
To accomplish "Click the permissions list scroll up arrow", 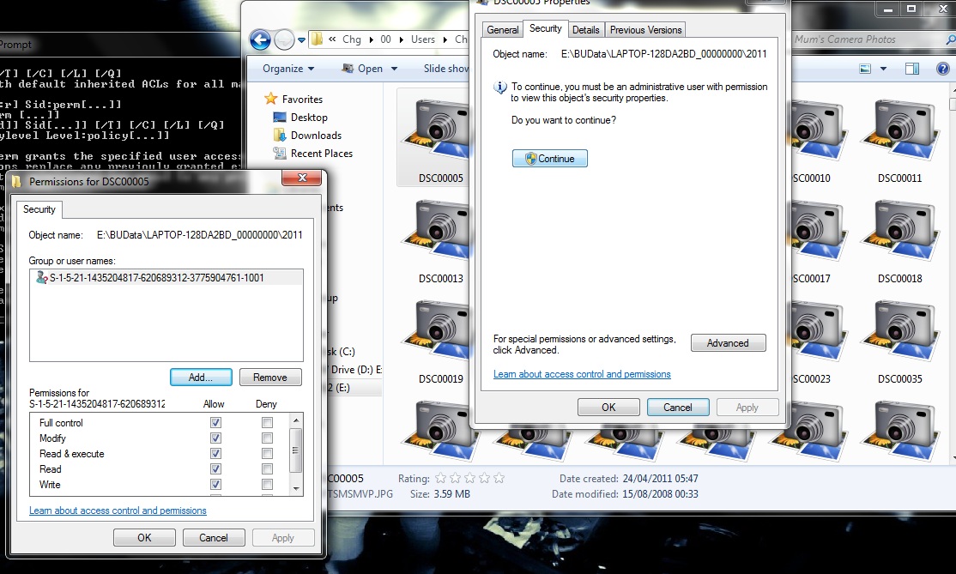I will pos(296,420).
